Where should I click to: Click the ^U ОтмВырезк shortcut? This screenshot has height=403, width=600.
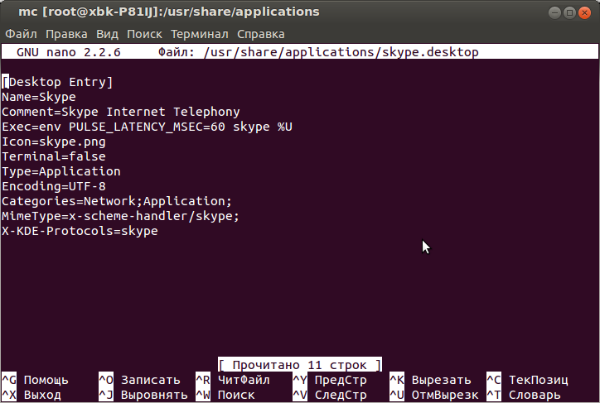click(434, 395)
